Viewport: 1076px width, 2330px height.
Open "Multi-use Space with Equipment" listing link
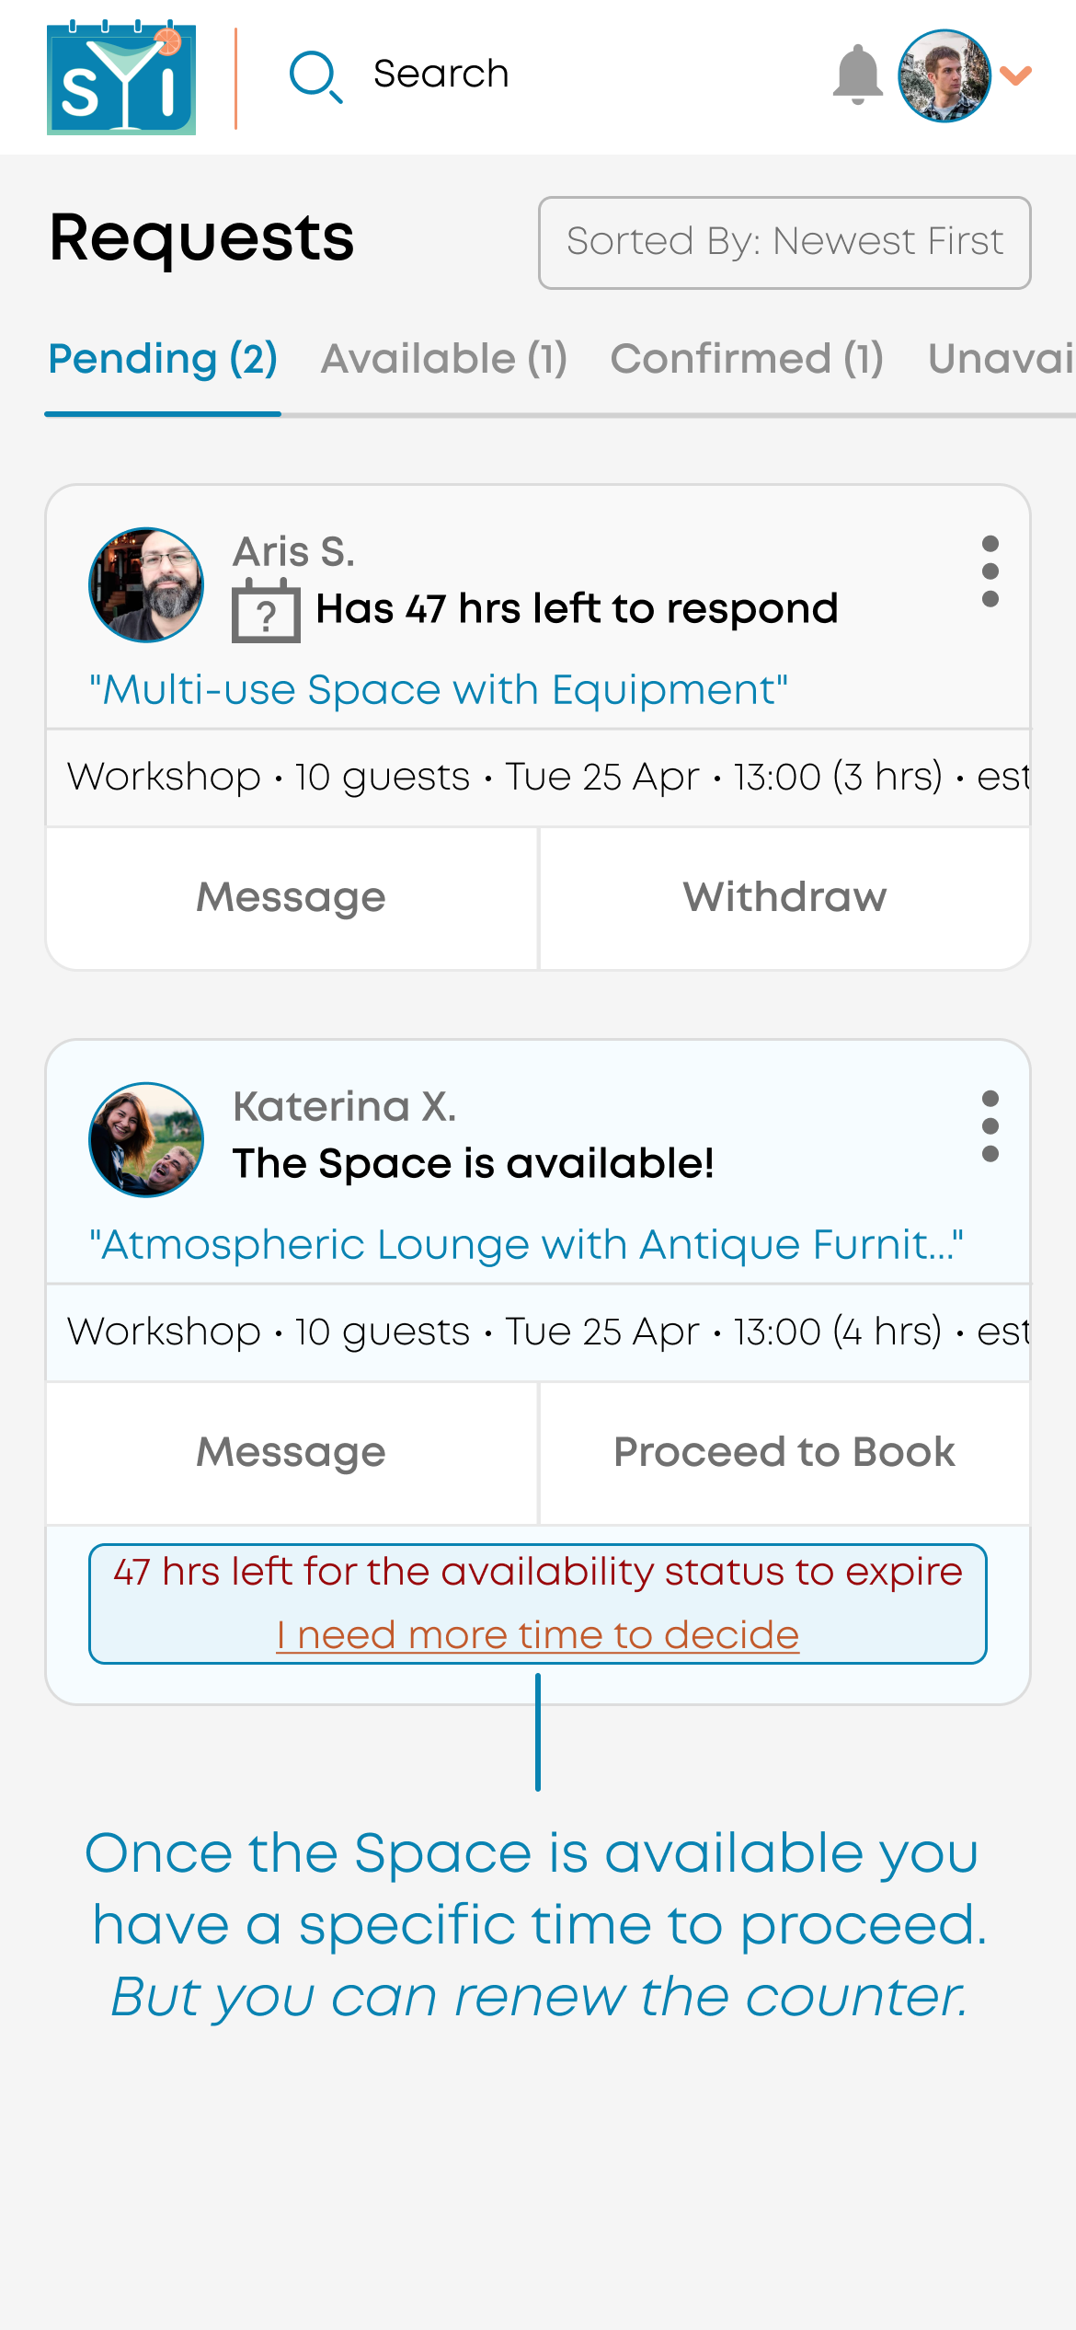[439, 690]
